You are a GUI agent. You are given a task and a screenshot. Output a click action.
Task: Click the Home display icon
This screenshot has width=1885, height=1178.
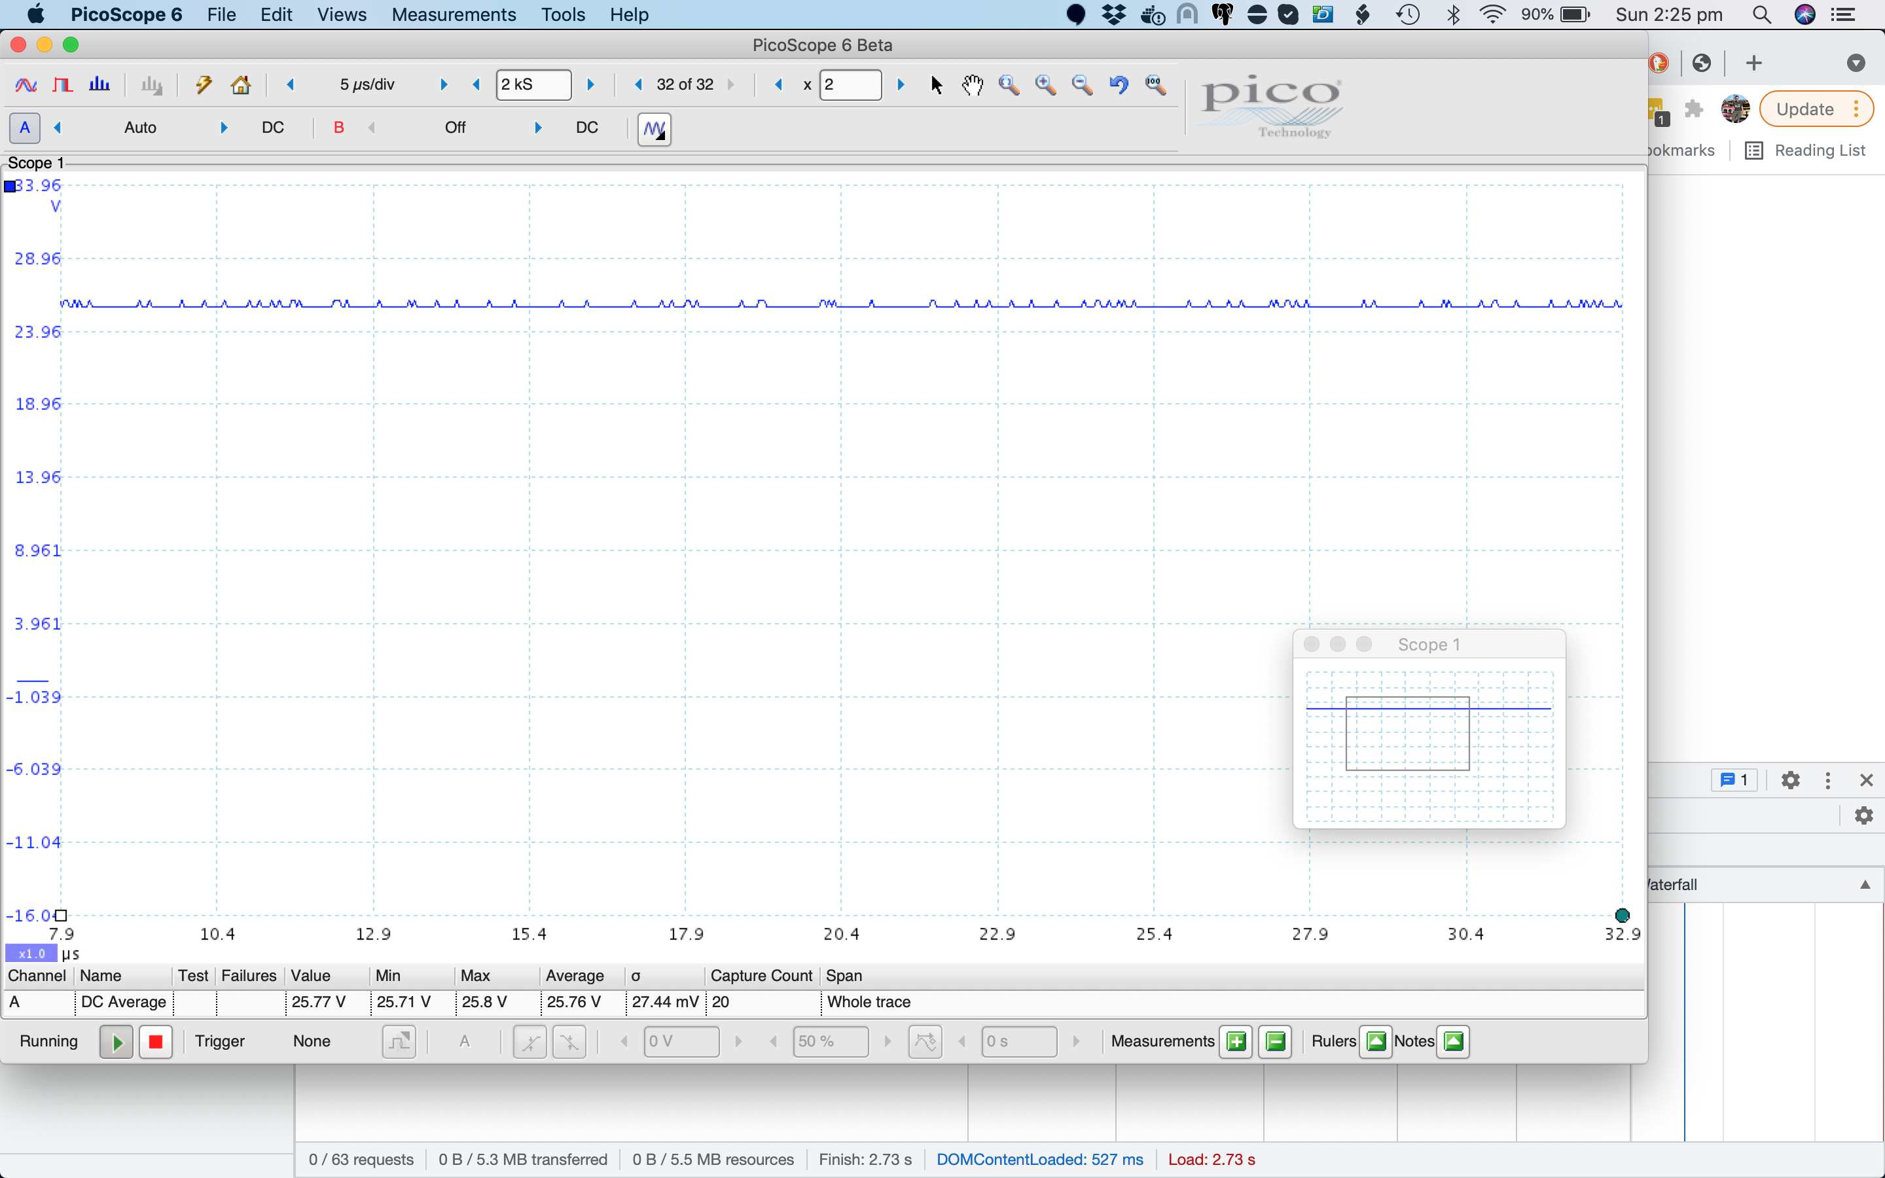pos(241,85)
